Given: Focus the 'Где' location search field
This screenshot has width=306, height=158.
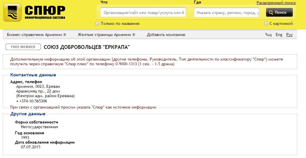Looking at the screenshot, I should point(226,13).
